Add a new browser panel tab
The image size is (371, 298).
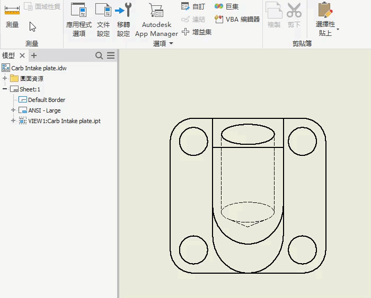click(x=34, y=55)
